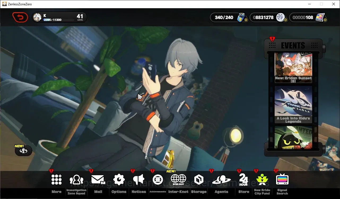This screenshot has width=340, height=199.
Task: Open the Achievements icon
Action: (158, 180)
